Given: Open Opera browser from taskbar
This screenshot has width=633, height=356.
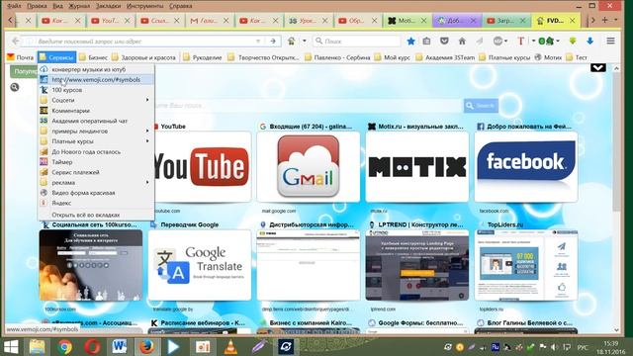Looking at the screenshot, I should (x=92, y=347).
